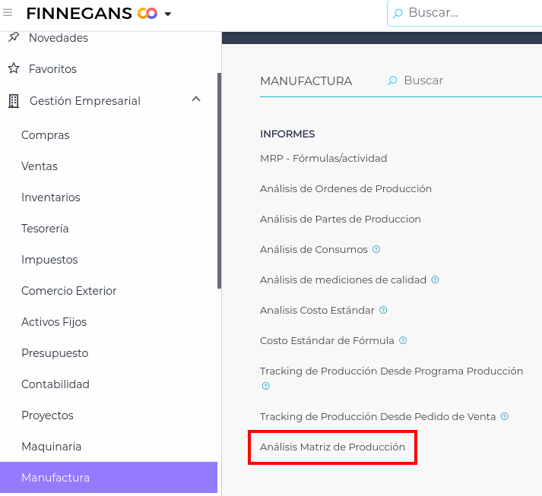Select the Manufactura sidebar item
542x496 pixels.
55,478
